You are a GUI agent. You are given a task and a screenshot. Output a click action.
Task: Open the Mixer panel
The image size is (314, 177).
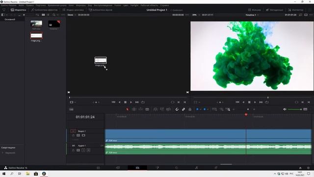pos(255,10)
